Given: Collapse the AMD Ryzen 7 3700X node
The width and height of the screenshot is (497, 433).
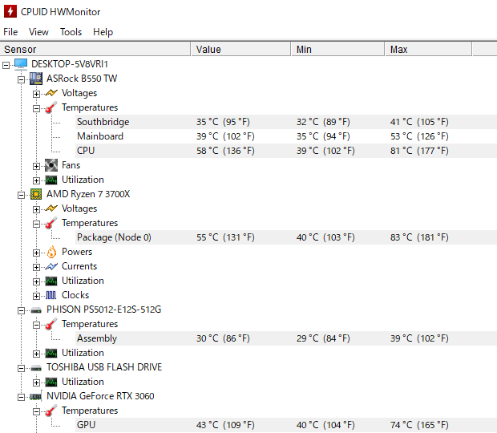Looking at the screenshot, I should pyautogui.click(x=21, y=195).
